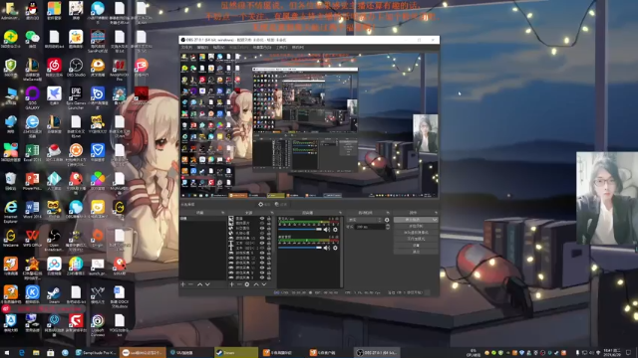Move scene down in Scenes dock
Image resolution: width=638 pixels, height=358 pixels.
[207, 284]
